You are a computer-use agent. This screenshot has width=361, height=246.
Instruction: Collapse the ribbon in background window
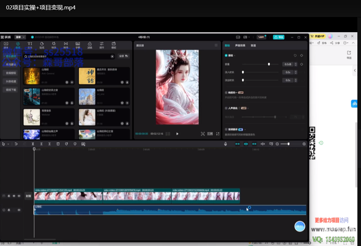tap(353, 43)
